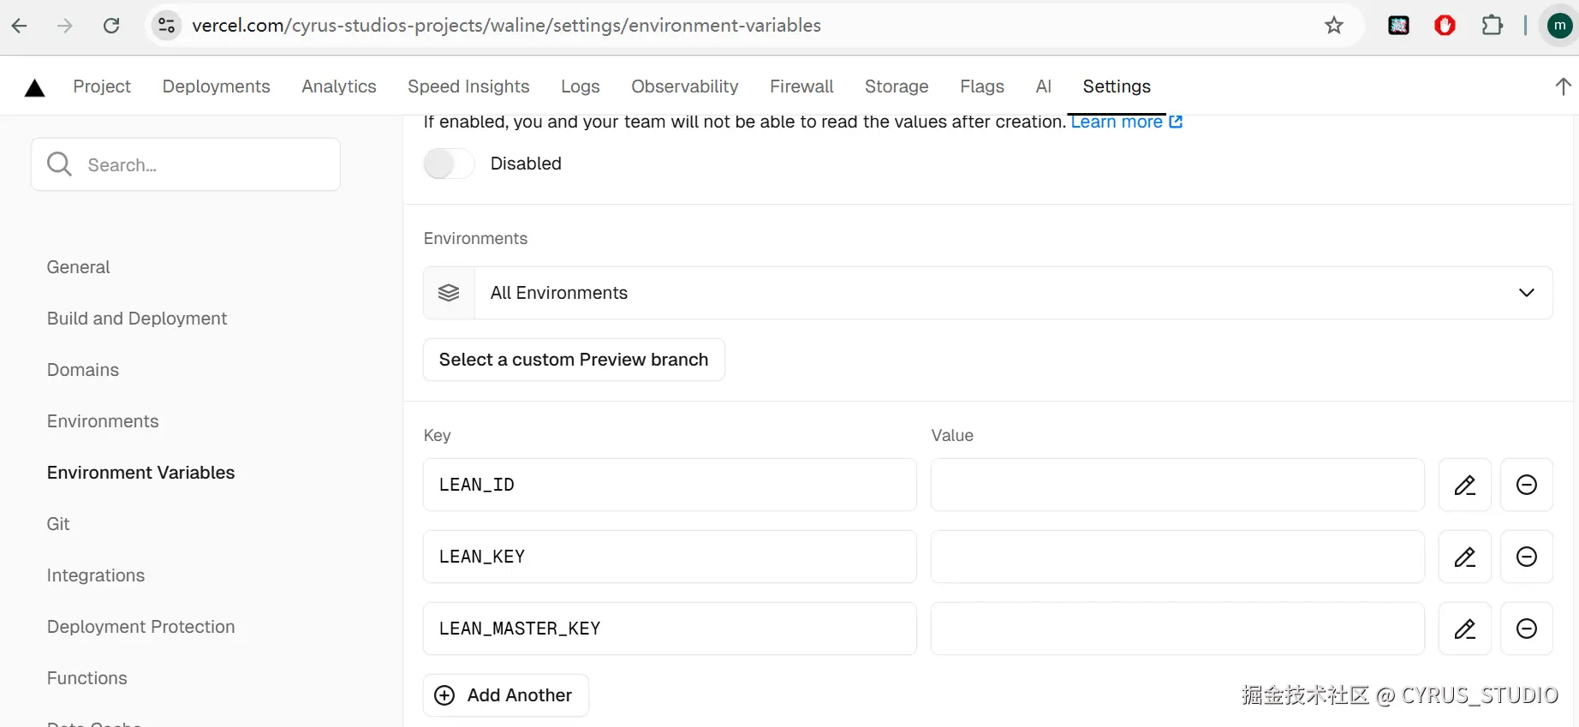Viewport: 1579px width, 727px height.
Task: Open the Project tab
Action: pyautogui.click(x=102, y=86)
